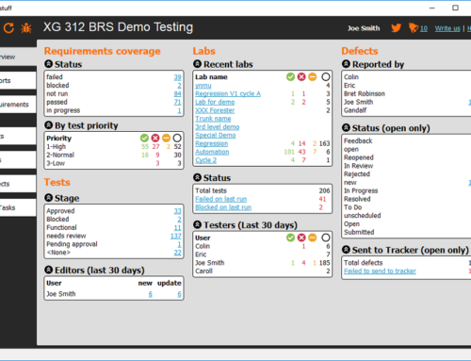Click not-run circle icon in Testers table header

326,238
